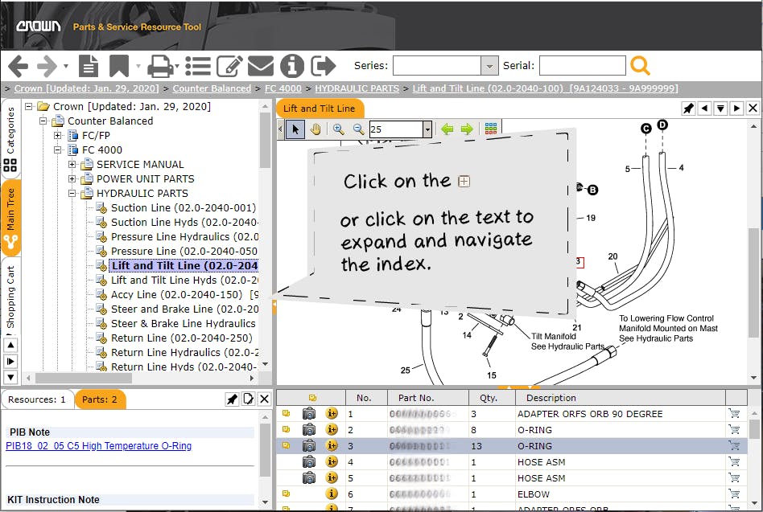Switch to the Parts: 2 tab
Screen dimensions: 763x512
pos(100,399)
